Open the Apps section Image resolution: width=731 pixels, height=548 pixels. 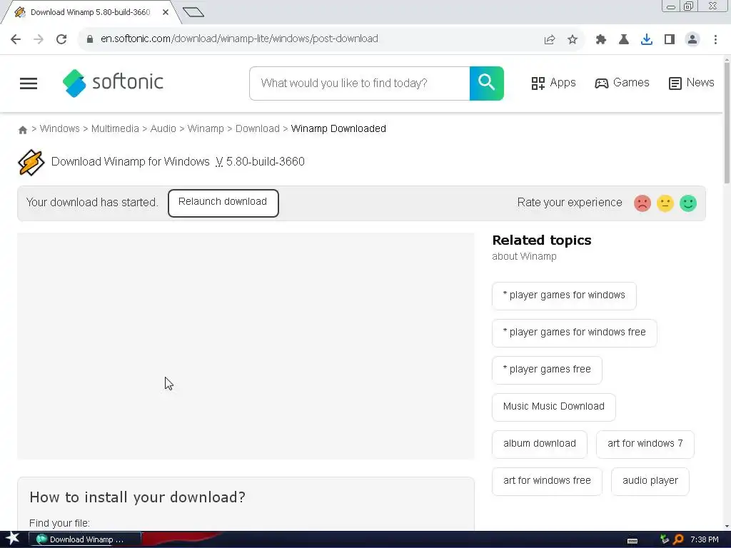pos(553,83)
